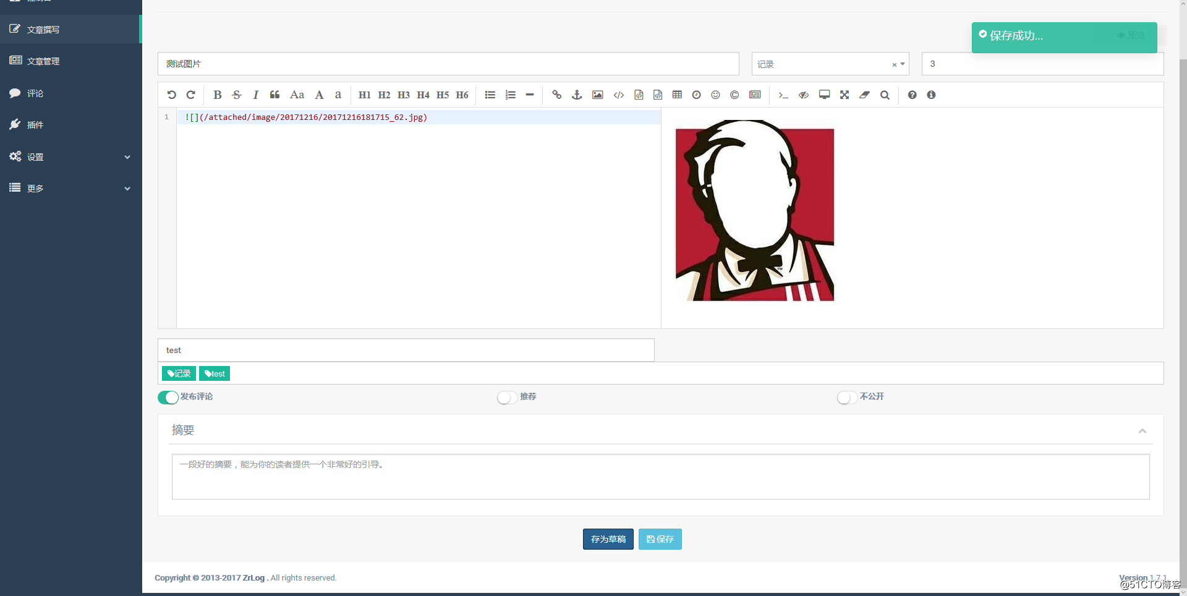Click the undo icon in editor toolbar
Image resolution: width=1187 pixels, height=596 pixels.
[x=171, y=95]
